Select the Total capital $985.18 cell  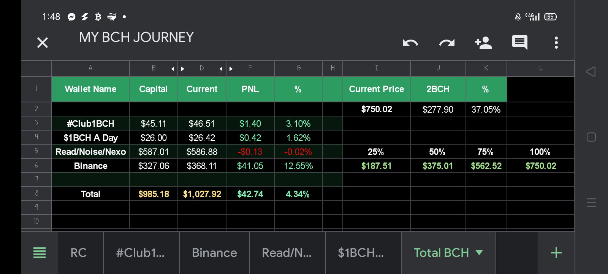point(154,194)
